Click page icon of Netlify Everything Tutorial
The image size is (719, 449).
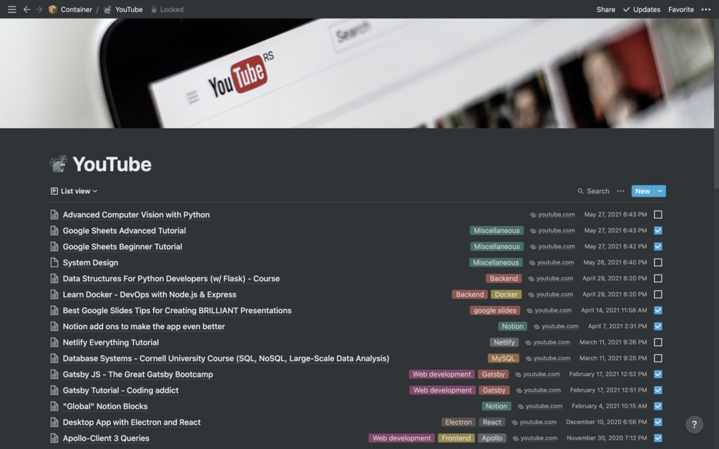(x=54, y=342)
